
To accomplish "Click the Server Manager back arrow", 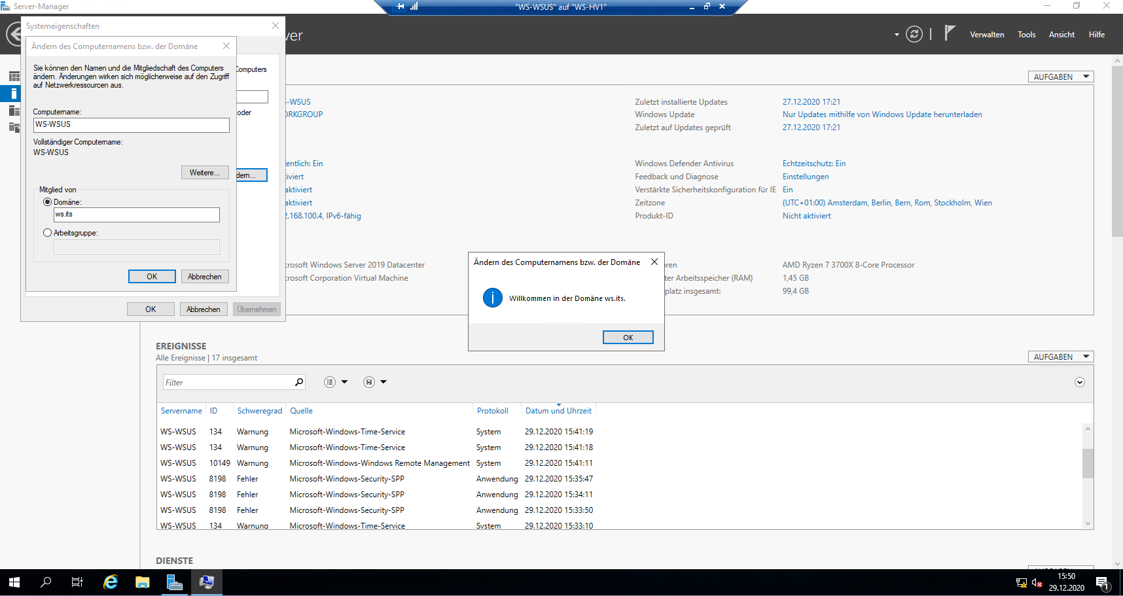I will pyautogui.click(x=14, y=34).
